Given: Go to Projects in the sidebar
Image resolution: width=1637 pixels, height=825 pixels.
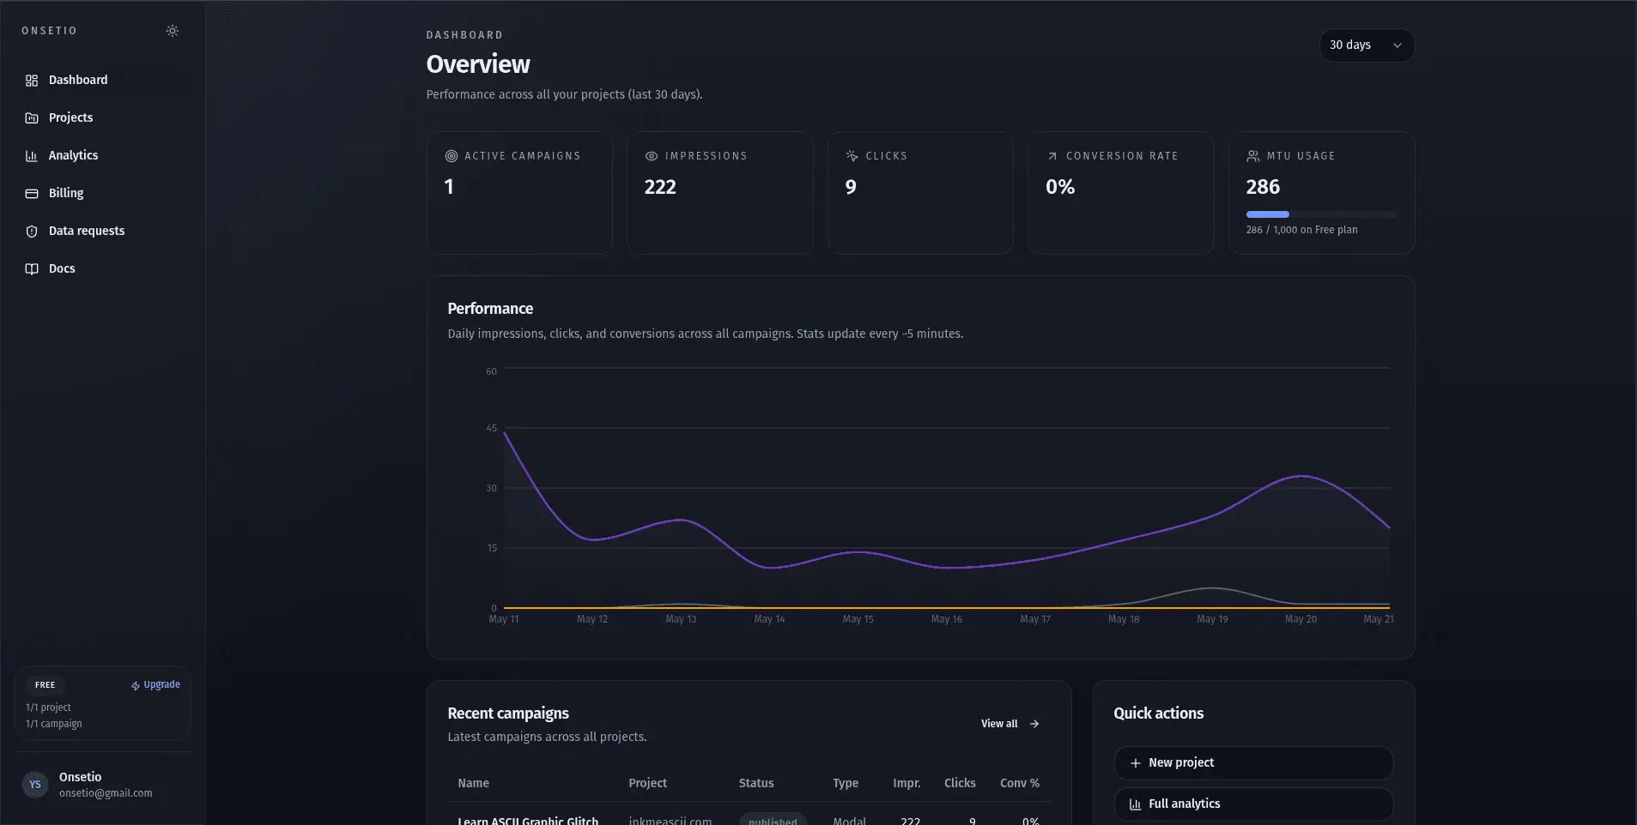Looking at the screenshot, I should click(x=103, y=117).
